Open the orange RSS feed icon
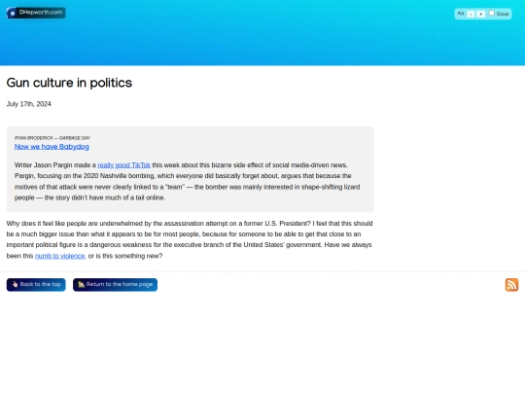This screenshot has width=525, height=394. [x=511, y=285]
